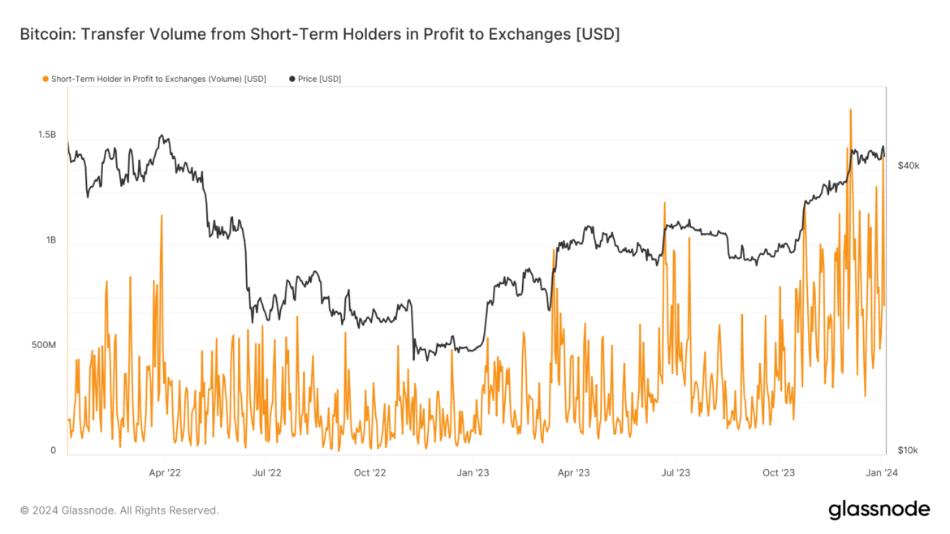Image resolution: width=950 pixels, height=534 pixels.
Task: Click the $10k price axis label
Action: tap(908, 450)
